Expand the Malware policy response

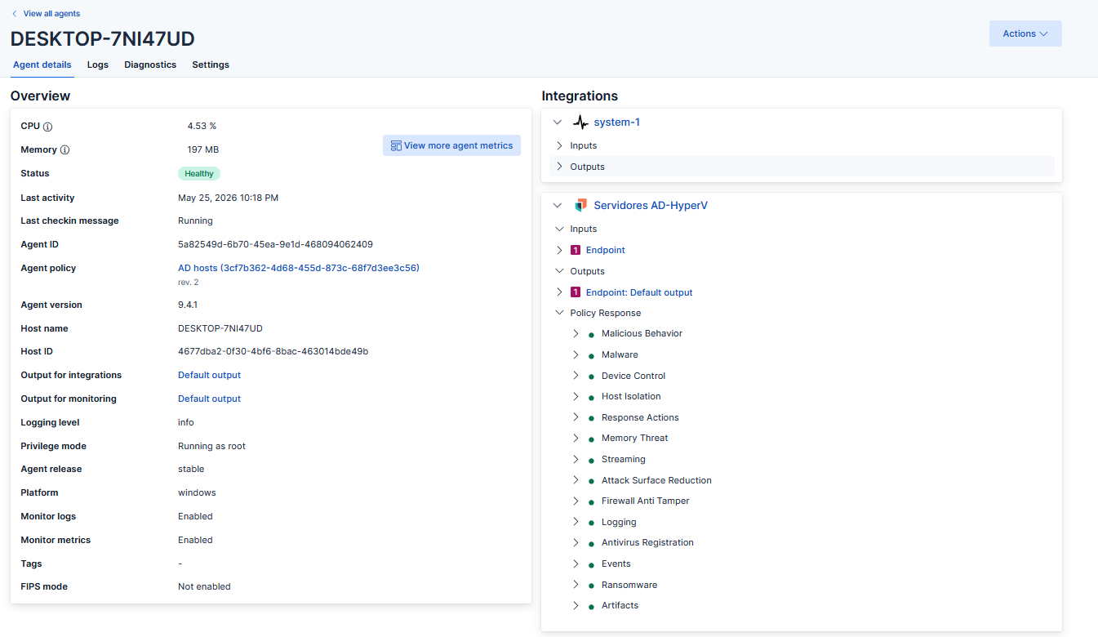click(576, 354)
